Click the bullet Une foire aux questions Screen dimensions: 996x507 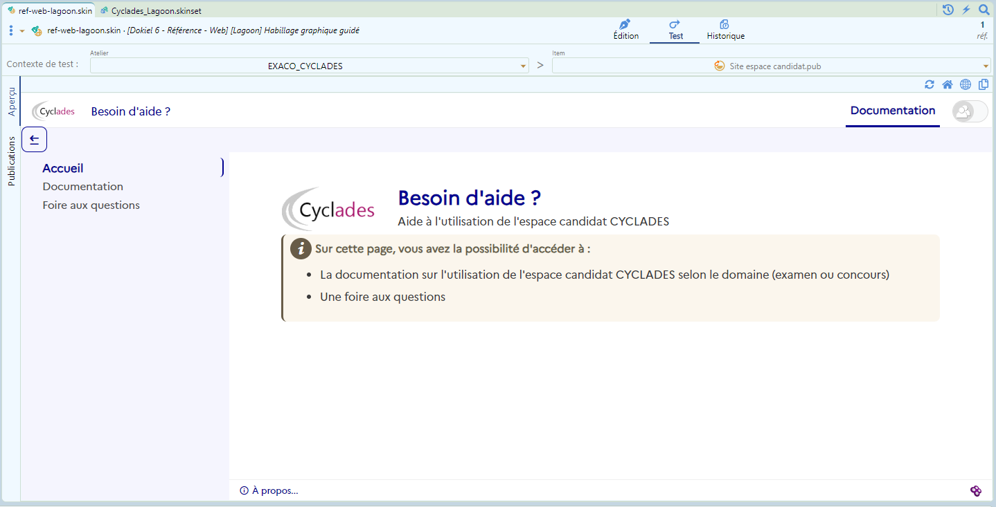pyautogui.click(x=382, y=297)
